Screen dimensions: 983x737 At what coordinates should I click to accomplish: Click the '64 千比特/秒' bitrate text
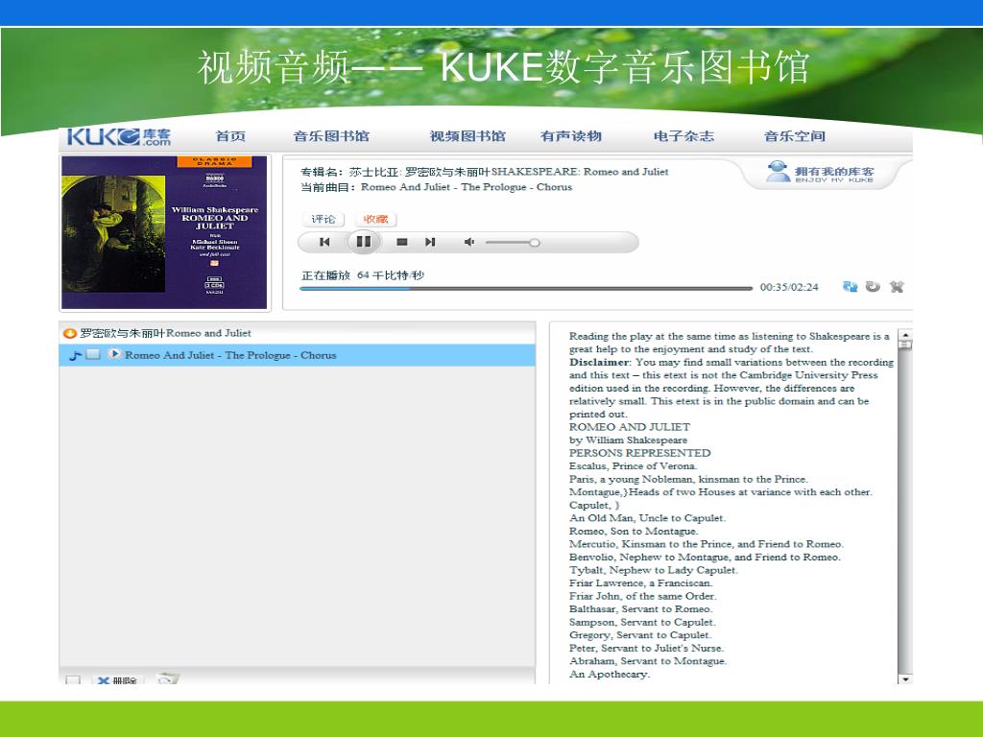pos(391,275)
